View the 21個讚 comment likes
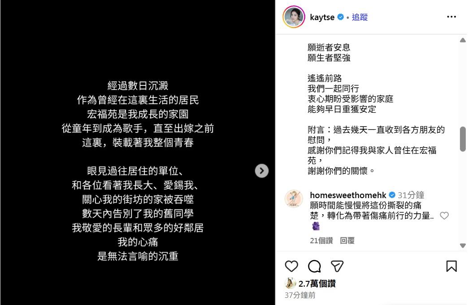The width and height of the screenshot is (468, 305). [321, 240]
